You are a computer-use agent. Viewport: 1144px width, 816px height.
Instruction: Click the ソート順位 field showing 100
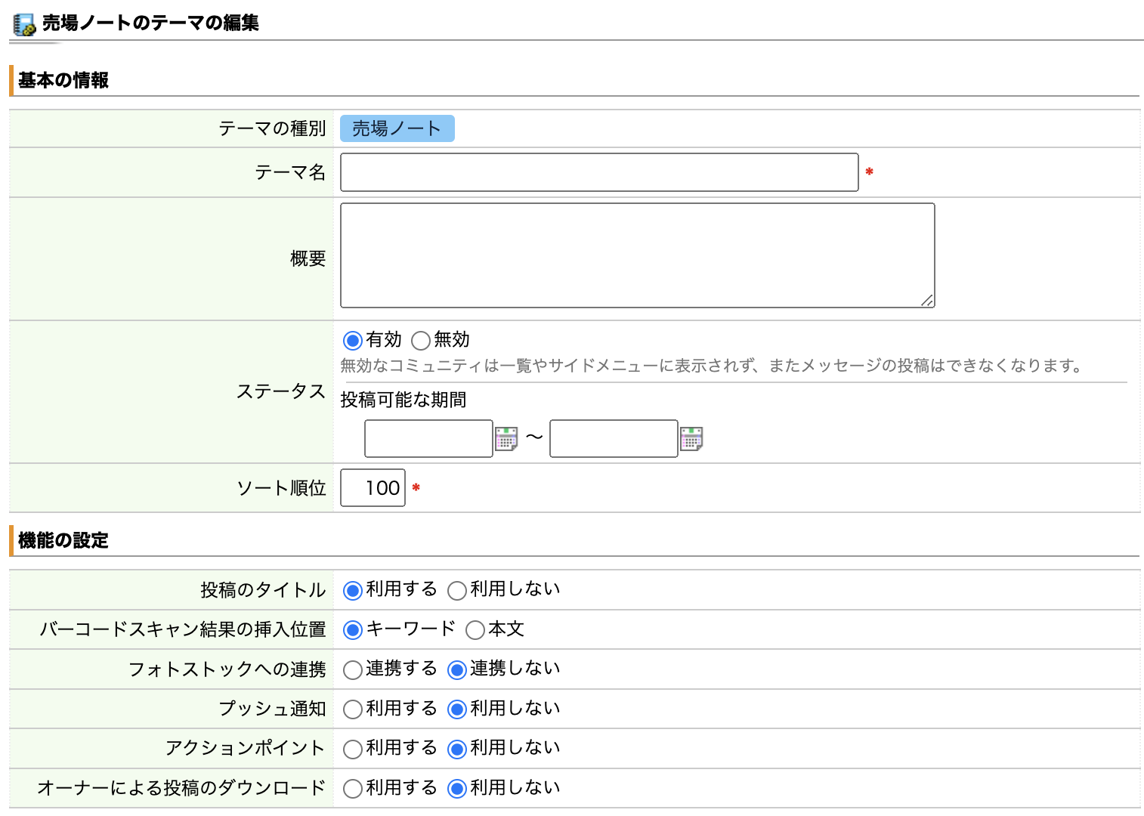point(373,488)
